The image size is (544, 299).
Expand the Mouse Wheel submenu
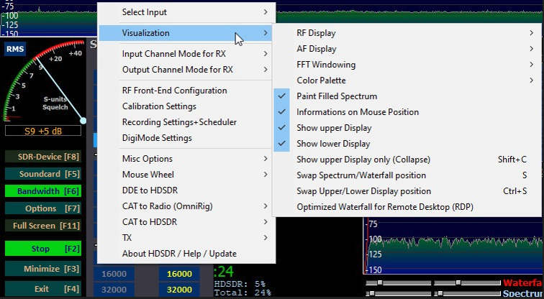tap(187, 175)
